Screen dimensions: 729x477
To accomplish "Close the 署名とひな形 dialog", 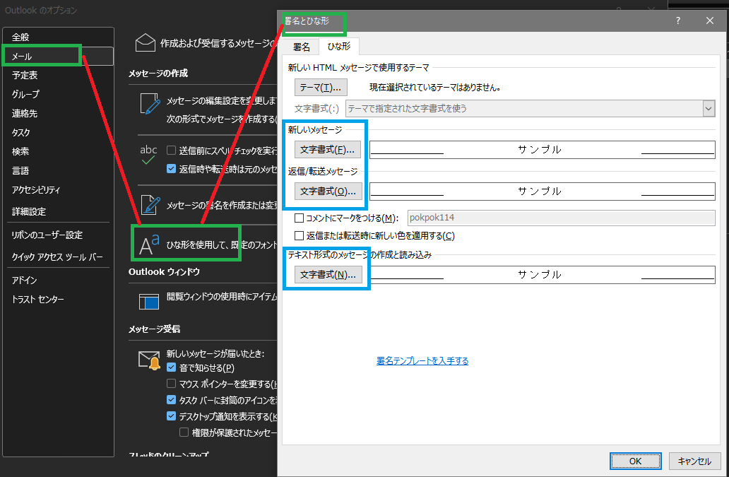I will [x=709, y=21].
